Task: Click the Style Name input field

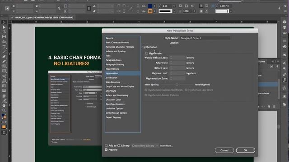Action: point(205,38)
